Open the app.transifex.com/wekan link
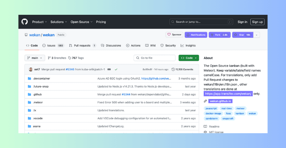The image size is (286, 148). tap(228, 94)
